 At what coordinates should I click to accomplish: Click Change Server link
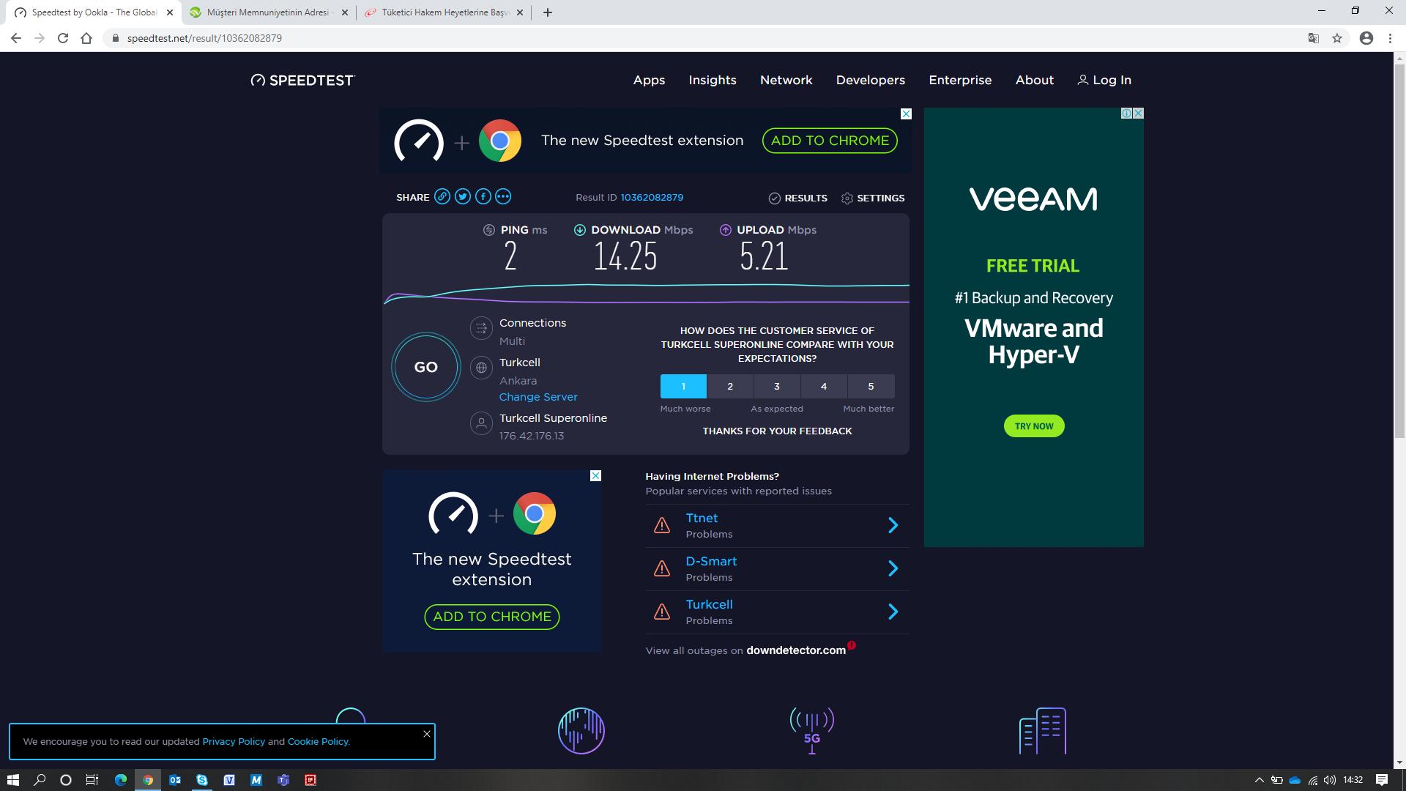point(538,396)
